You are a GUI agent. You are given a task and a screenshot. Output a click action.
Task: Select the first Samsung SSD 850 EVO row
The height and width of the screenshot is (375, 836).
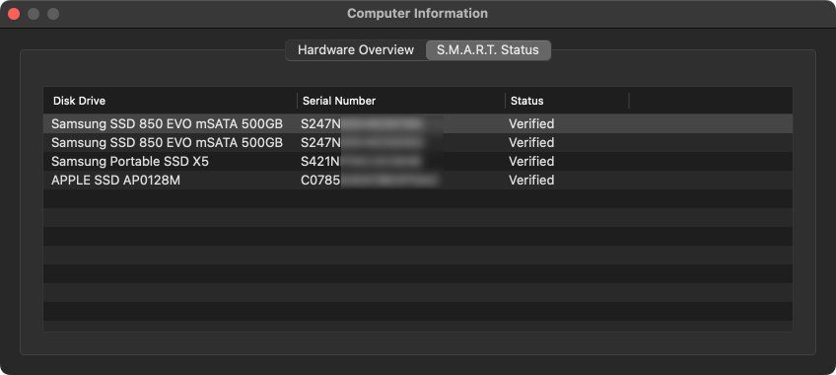[418, 123]
